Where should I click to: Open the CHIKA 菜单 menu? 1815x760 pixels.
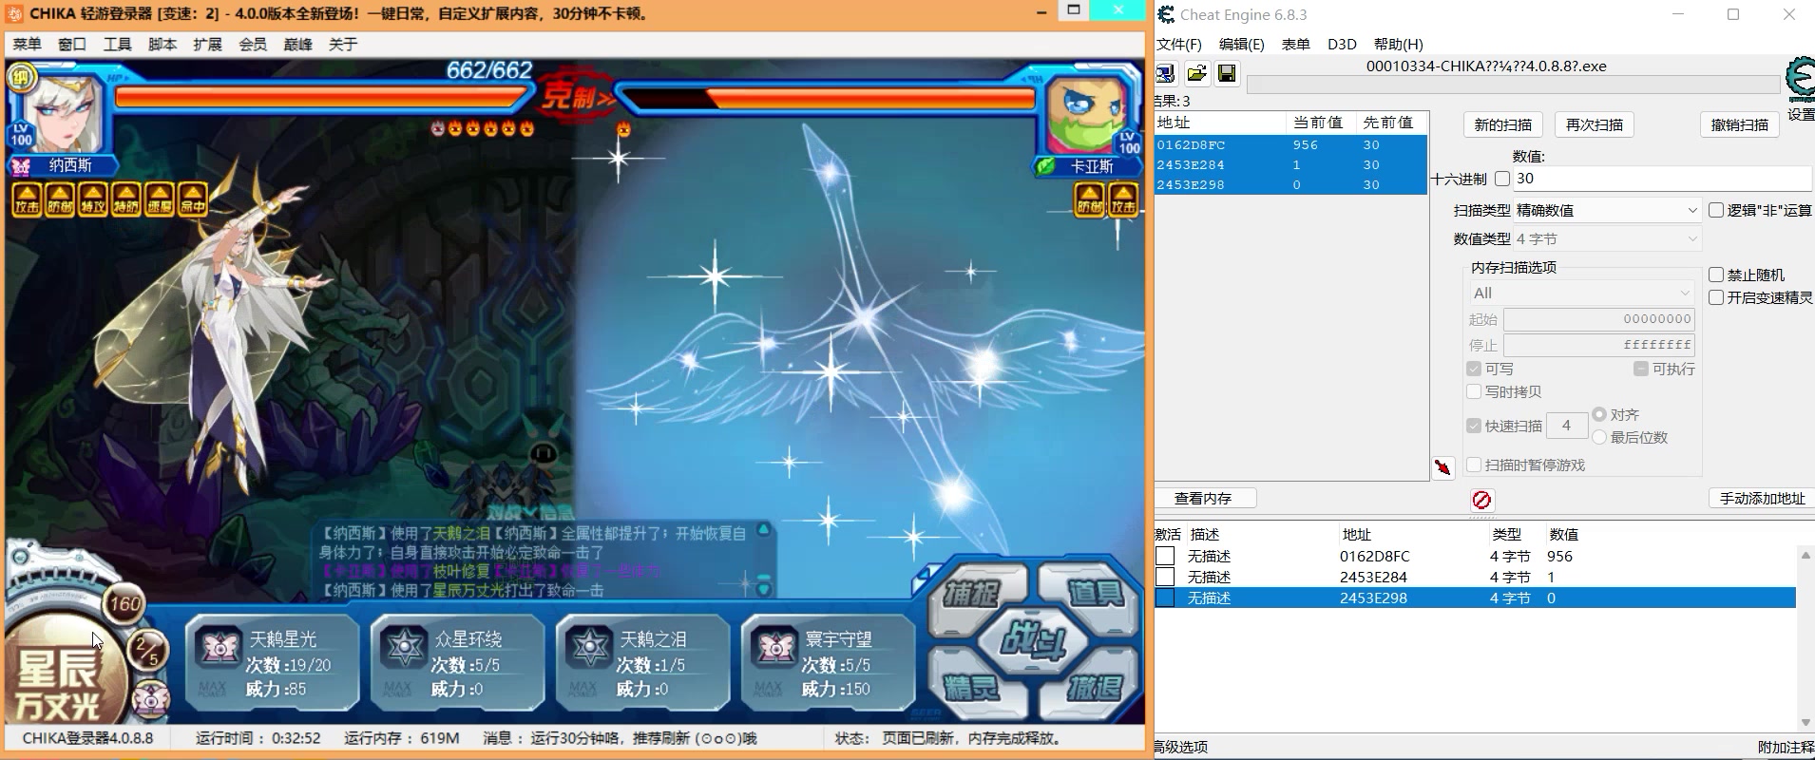click(27, 44)
